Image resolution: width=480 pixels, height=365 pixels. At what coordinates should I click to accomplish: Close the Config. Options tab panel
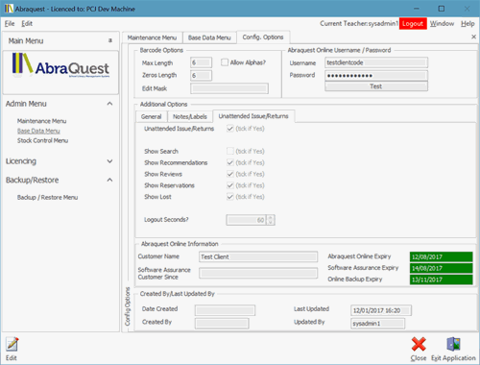click(x=474, y=36)
